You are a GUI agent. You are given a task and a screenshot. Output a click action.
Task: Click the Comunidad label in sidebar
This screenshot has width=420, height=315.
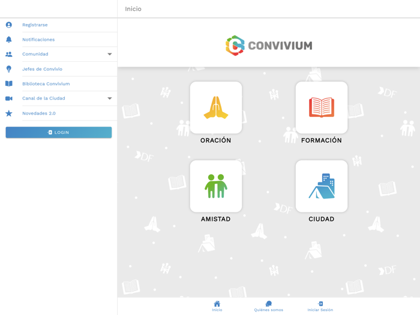tap(35, 54)
